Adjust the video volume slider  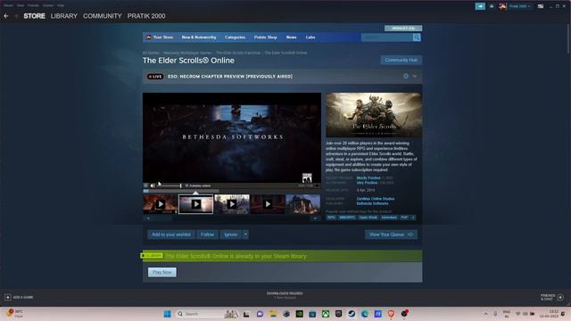[170, 185]
